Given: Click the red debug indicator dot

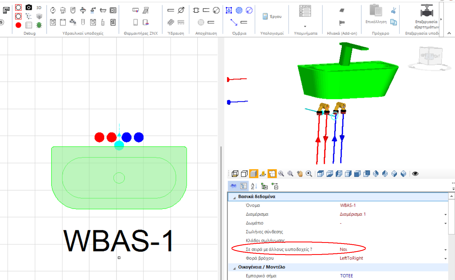Looking at the screenshot, I should [x=18, y=25].
